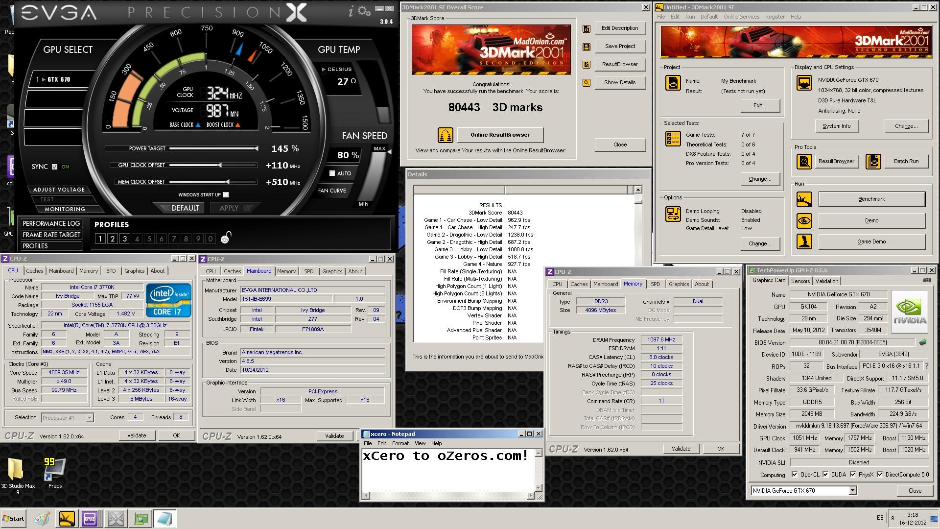Click the Bus Interface question mark in GPU-Z

(x=926, y=366)
